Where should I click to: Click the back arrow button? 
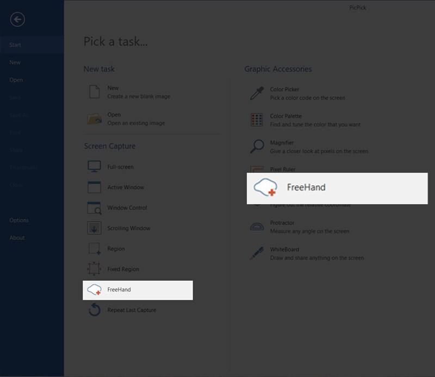(17, 20)
